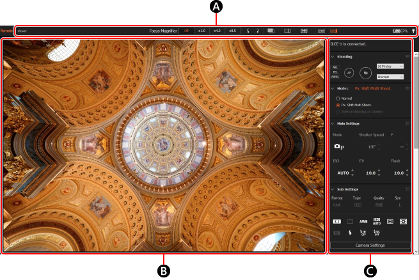Select Px. Shift Multi Shoot. radio button
Screen dimensions: 419x280
click(x=338, y=105)
